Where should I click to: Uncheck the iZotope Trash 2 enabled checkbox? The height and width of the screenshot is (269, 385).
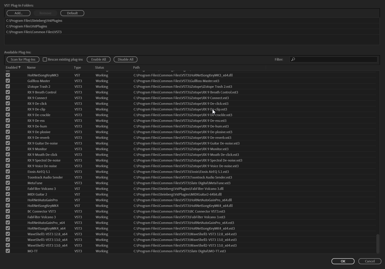pyautogui.click(x=8, y=86)
